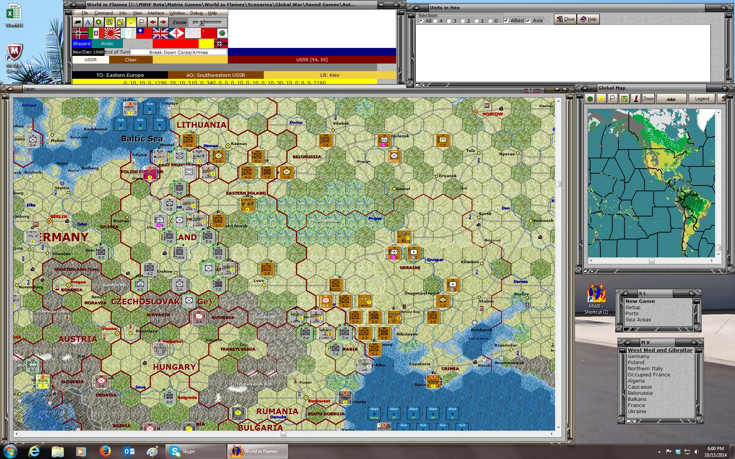Click the ship icon in the Global Map panel
Screen dimensions: 735x459
click(671, 99)
